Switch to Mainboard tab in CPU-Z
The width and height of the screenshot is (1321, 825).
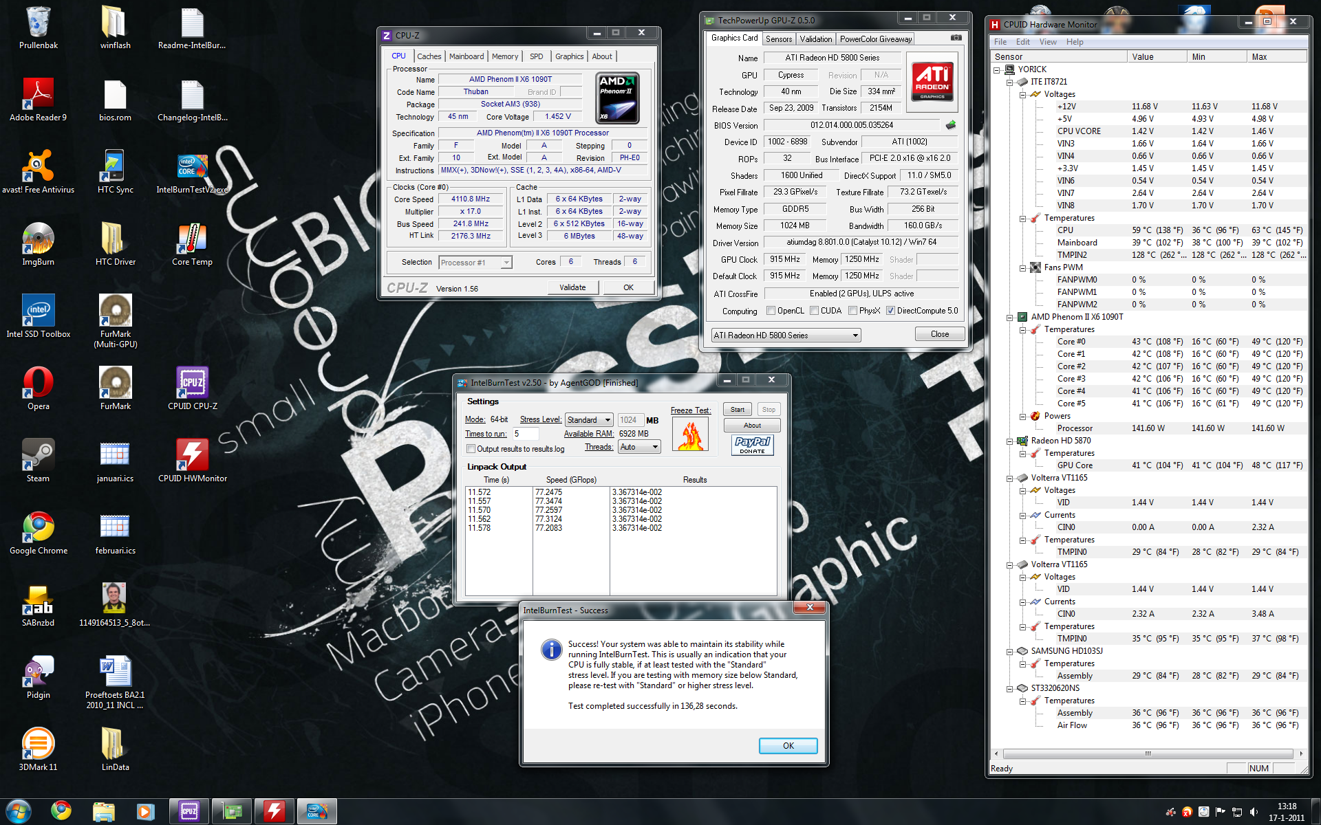tap(466, 56)
